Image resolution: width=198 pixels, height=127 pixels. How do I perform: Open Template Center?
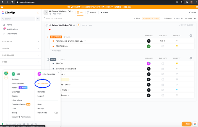click(19, 104)
